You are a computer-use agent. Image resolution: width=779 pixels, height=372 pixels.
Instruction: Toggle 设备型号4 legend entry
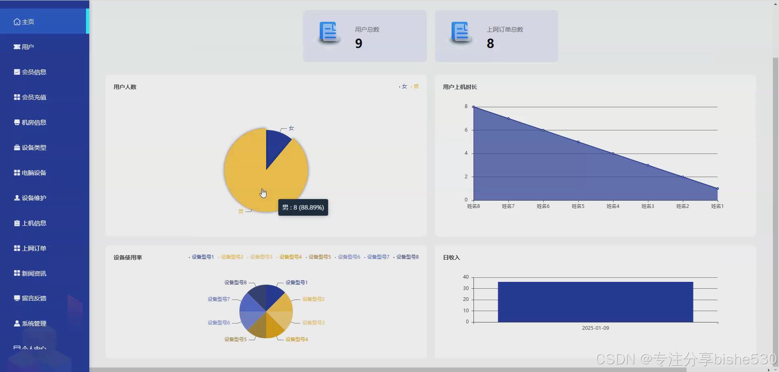pos(289,257)
